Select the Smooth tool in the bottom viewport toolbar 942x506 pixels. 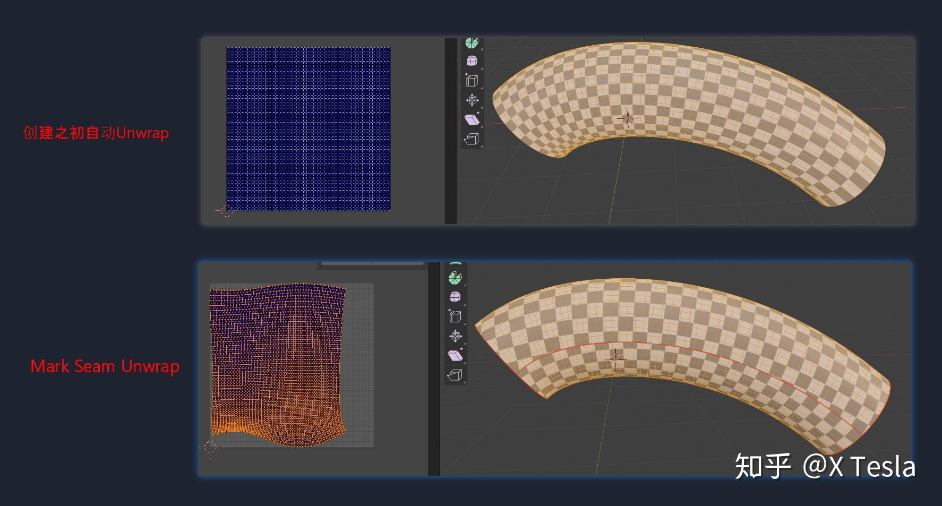[x=455, y=296]
